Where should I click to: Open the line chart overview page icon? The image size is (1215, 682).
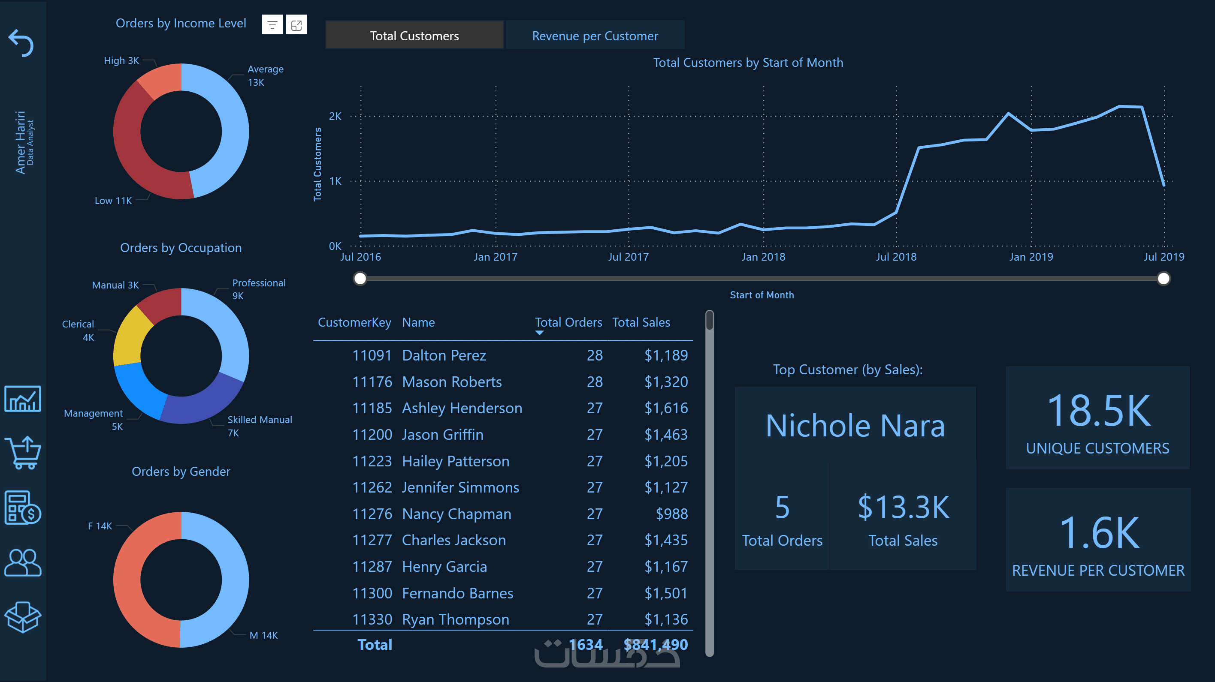click(x=23, y=399)
